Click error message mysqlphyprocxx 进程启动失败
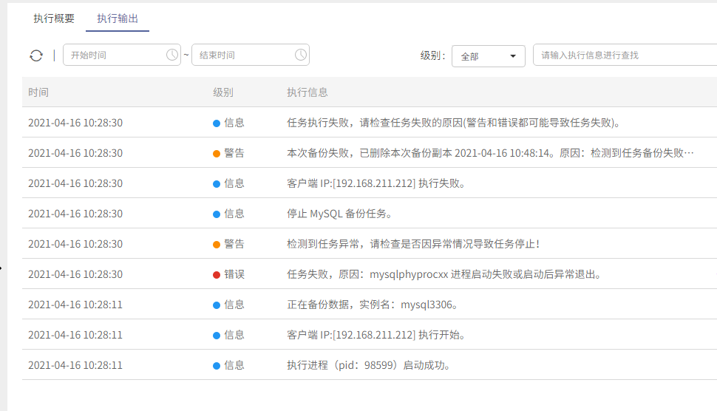 (x=444, y=274)
